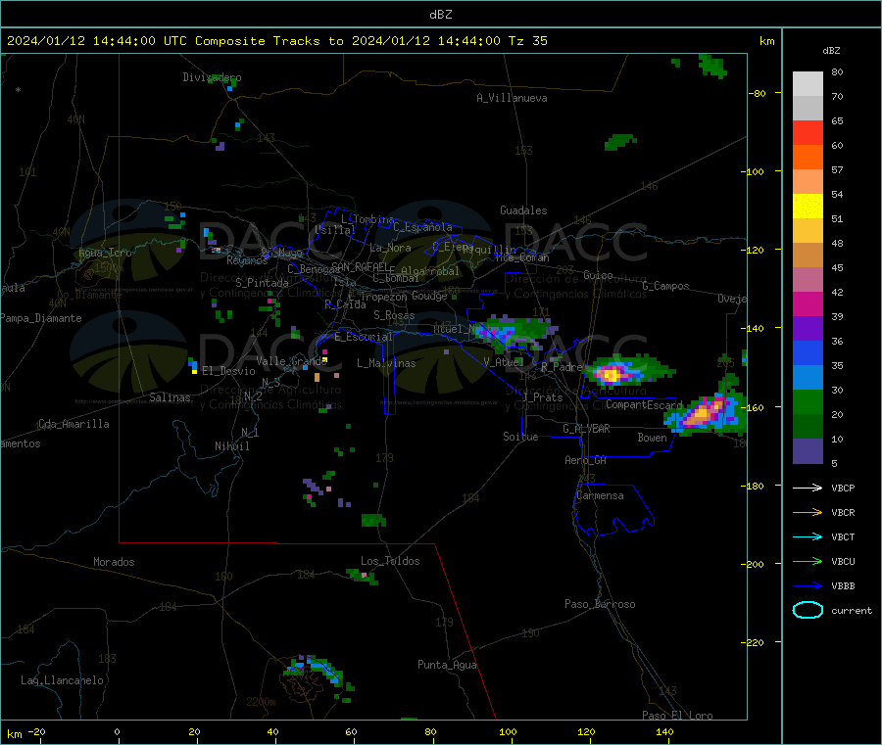
Task: Click the Nihuil location label
Action: click(231, 446)
